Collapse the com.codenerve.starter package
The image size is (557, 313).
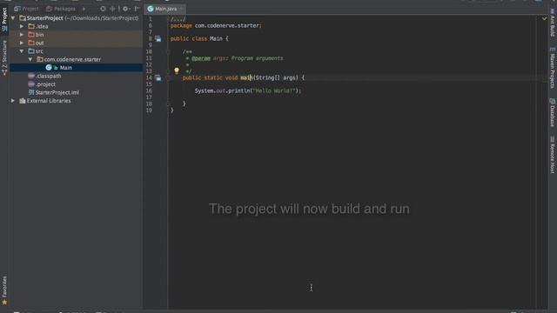tap(30, 59)
